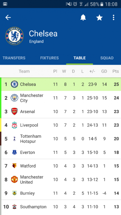Tap the large Chelsea club crest

[x=14, y=36]
